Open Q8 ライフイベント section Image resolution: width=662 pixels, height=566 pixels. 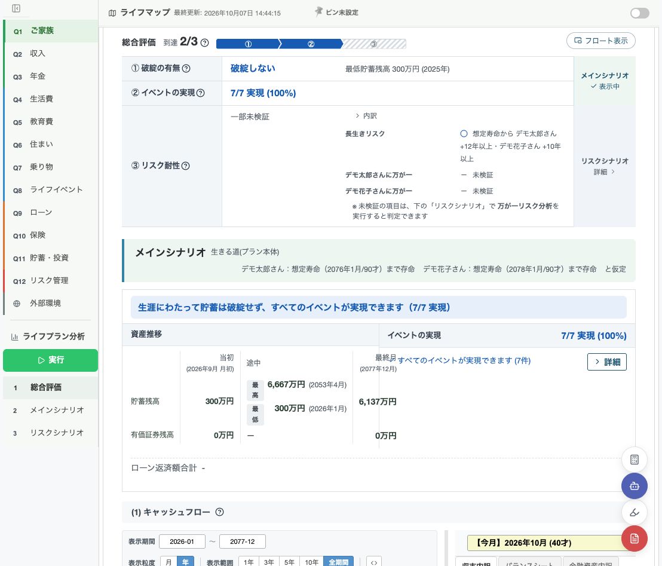point(51,189)
